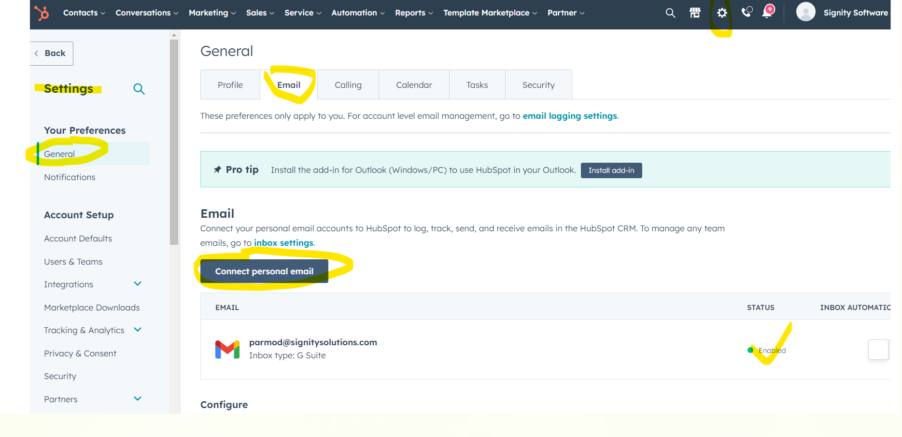
Task: Open the global search magnifier icon
Action: [670, 13]
